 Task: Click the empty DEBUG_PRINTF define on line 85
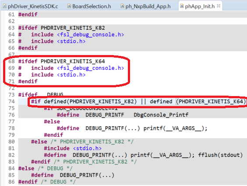pyautogui.click(x=73, y=175)
